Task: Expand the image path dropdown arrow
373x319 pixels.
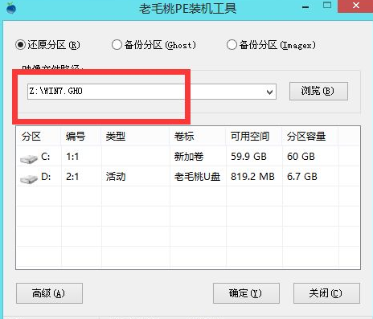Action: pyautogui.click(x=270, y=92)
